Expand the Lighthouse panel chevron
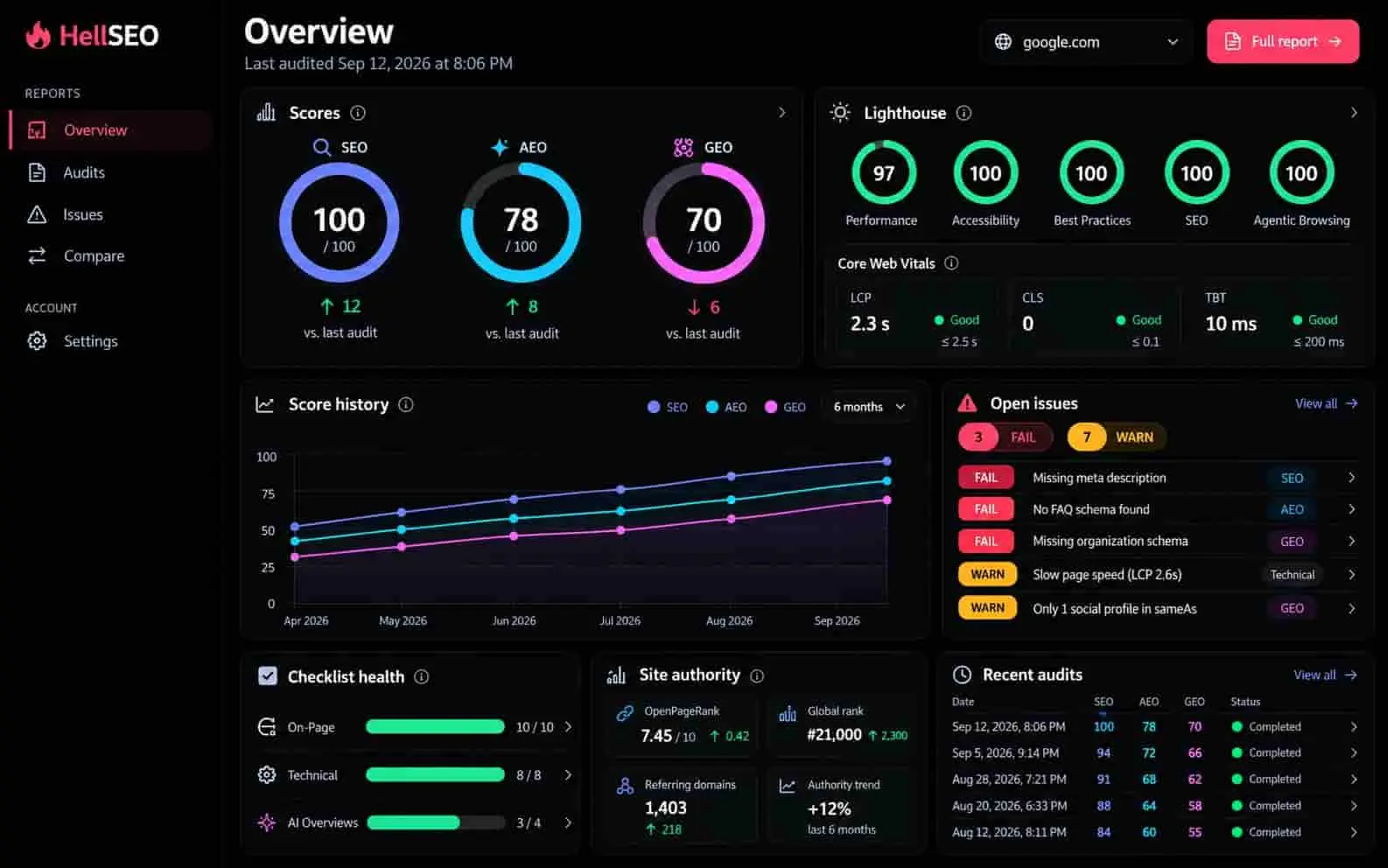 click(x=1354, y=113)
